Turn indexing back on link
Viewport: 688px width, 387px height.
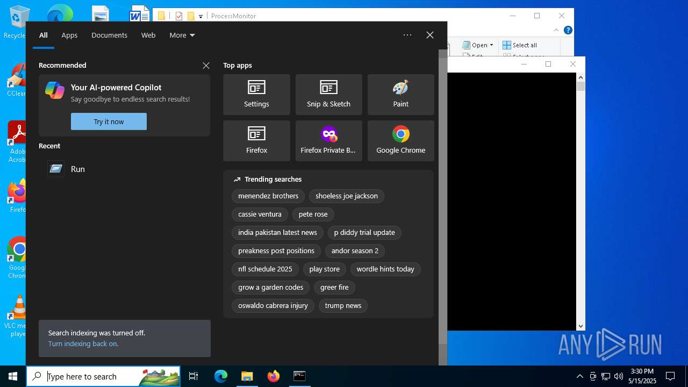83,343
